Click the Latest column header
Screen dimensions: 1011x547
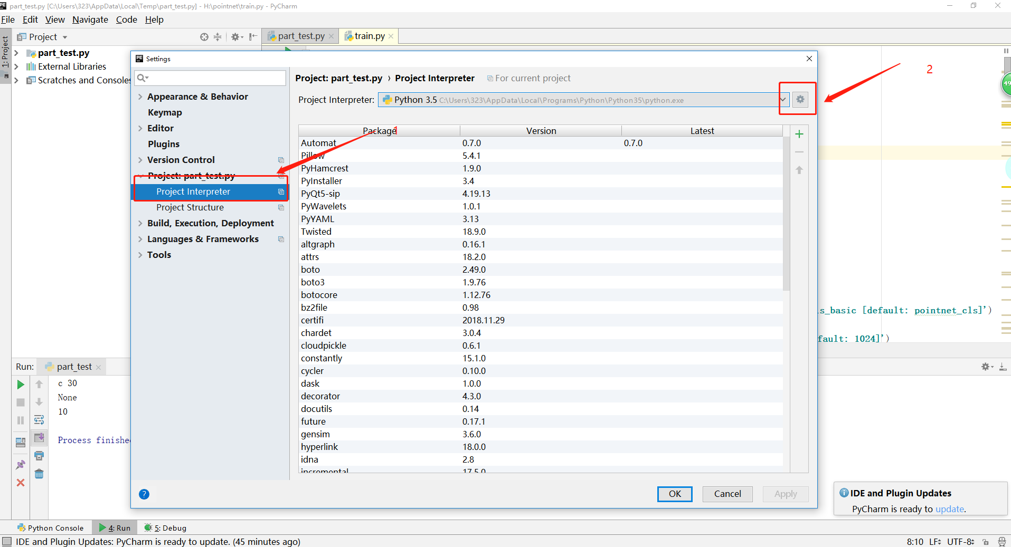(x=702, y=131)
